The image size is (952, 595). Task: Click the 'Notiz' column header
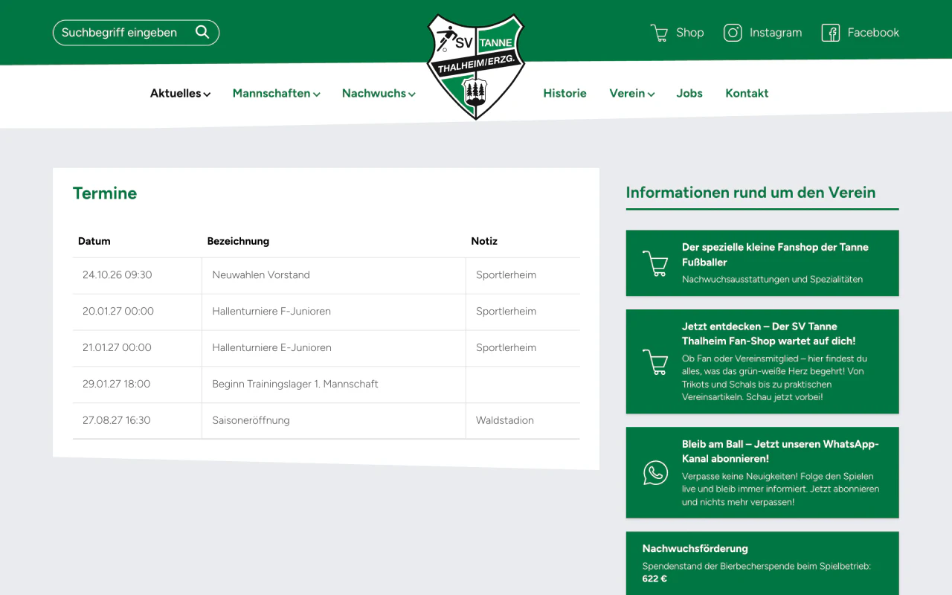484,241
